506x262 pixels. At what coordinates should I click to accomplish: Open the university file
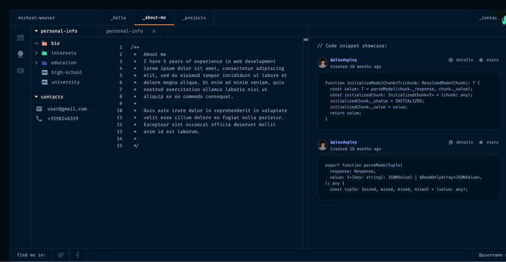[x=65, y=82]
